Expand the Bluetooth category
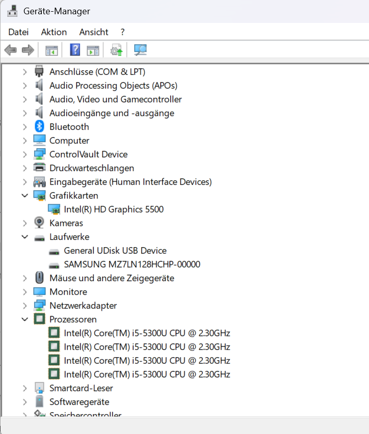 24,127
